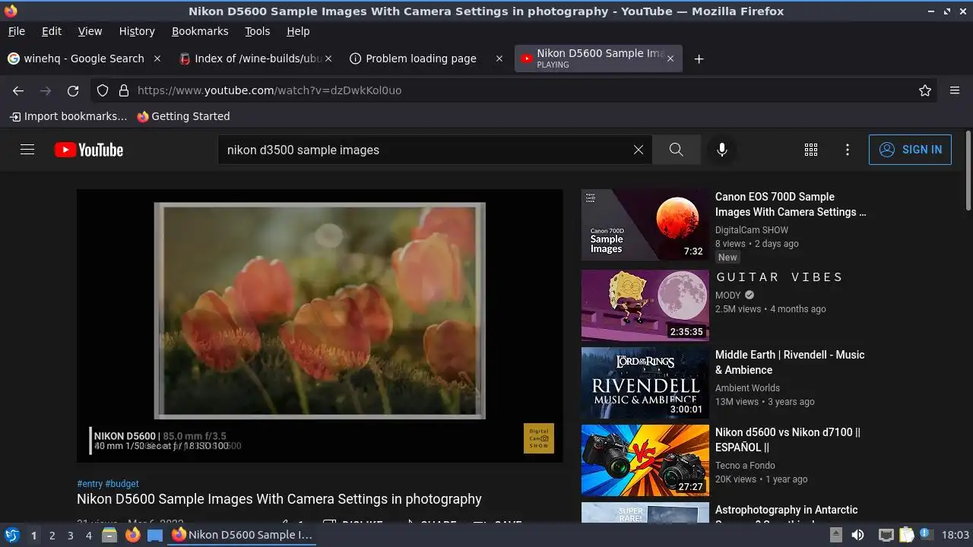This screenshot has height=547, width=973.
Task: Open the GUITAR VIBES video title
Action: tap(779, 277)
